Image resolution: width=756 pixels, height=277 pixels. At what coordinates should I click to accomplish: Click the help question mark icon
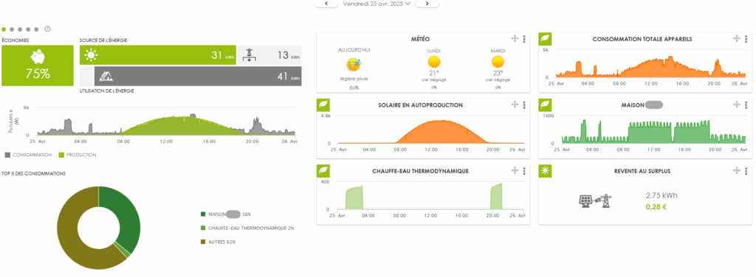[48, 29]
